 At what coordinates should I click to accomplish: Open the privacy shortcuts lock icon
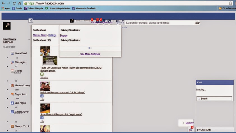coord(118,21)
